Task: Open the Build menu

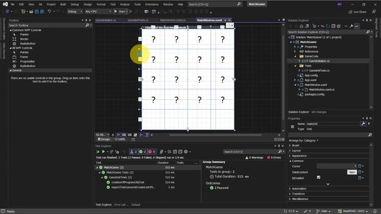Action: click(63, 4)
